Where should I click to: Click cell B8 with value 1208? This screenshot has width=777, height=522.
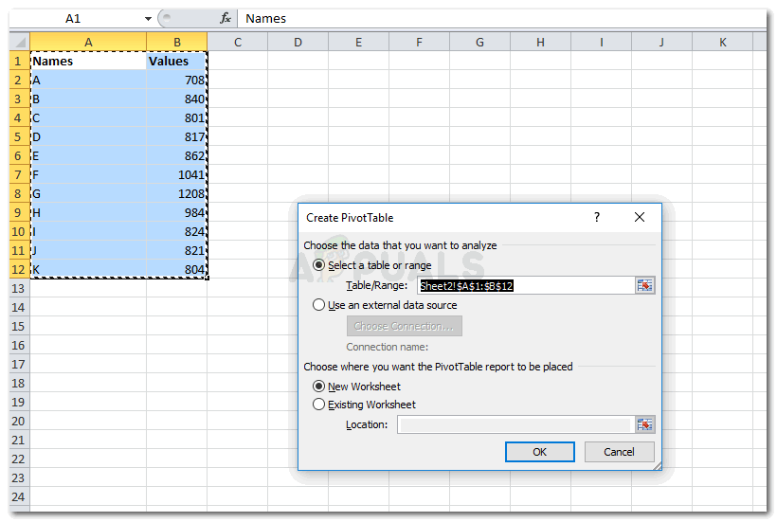point(177,194)
